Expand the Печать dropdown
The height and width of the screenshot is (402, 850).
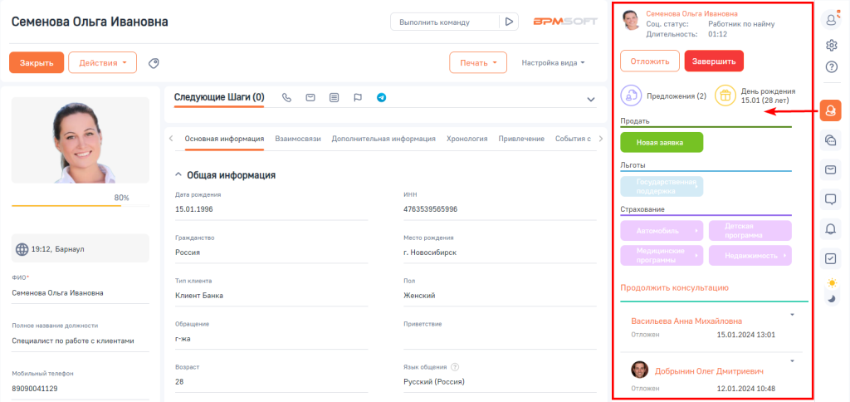tap(477, 62)
